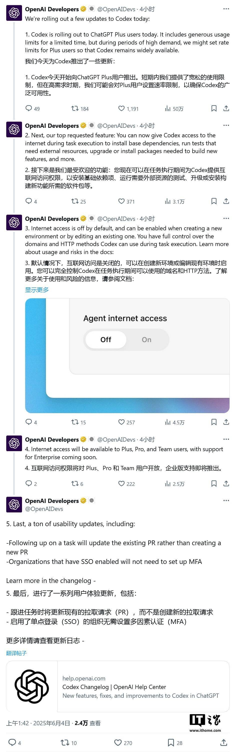
Task: Switch Agent internet access to On
Action: tap(146, 340)
